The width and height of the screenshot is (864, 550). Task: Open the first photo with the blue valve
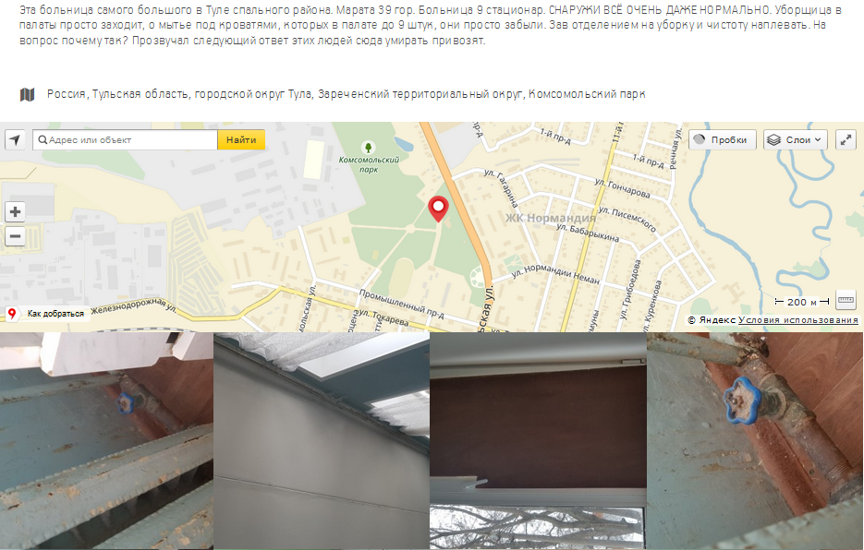point(106,440)
